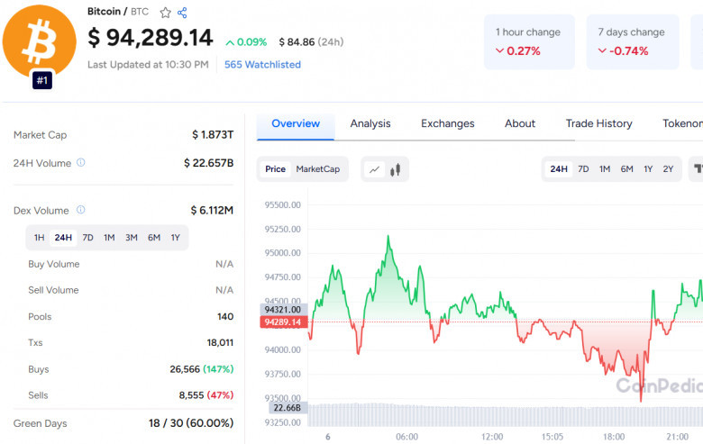Click the 18:00 time axis label
The image size is (703, 444).
614,437
